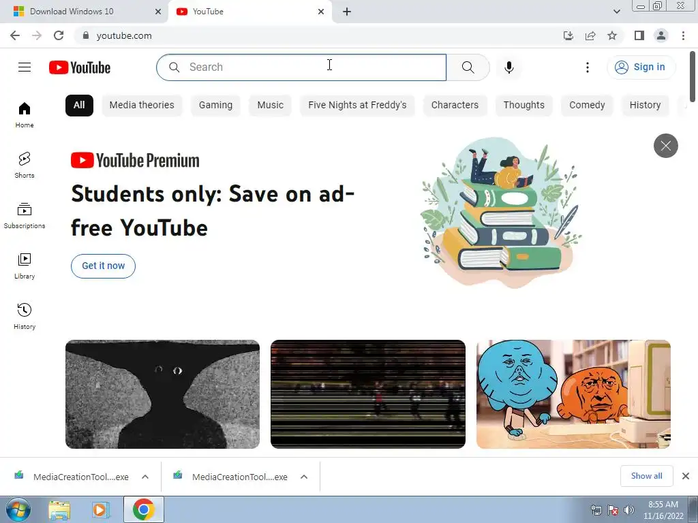Open History from sidebar

pyautogui.click(x=25, y=316)
